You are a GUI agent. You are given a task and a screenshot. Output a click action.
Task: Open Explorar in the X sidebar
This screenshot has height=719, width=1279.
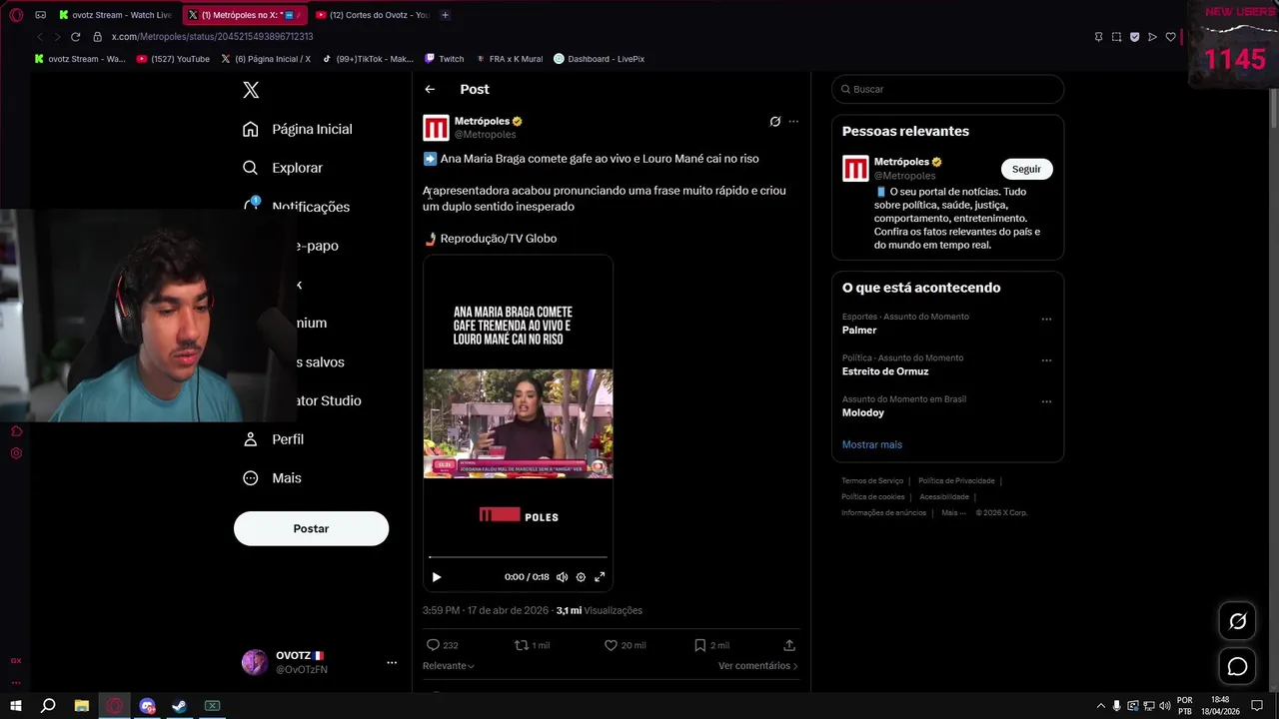pyautogui.click(x=283, y=168)
